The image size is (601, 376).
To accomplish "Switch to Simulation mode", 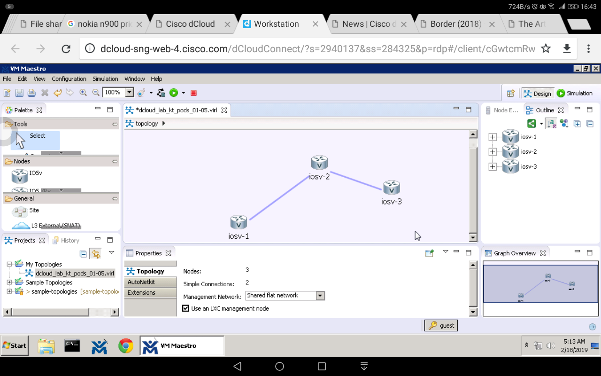I will (574, 93).
